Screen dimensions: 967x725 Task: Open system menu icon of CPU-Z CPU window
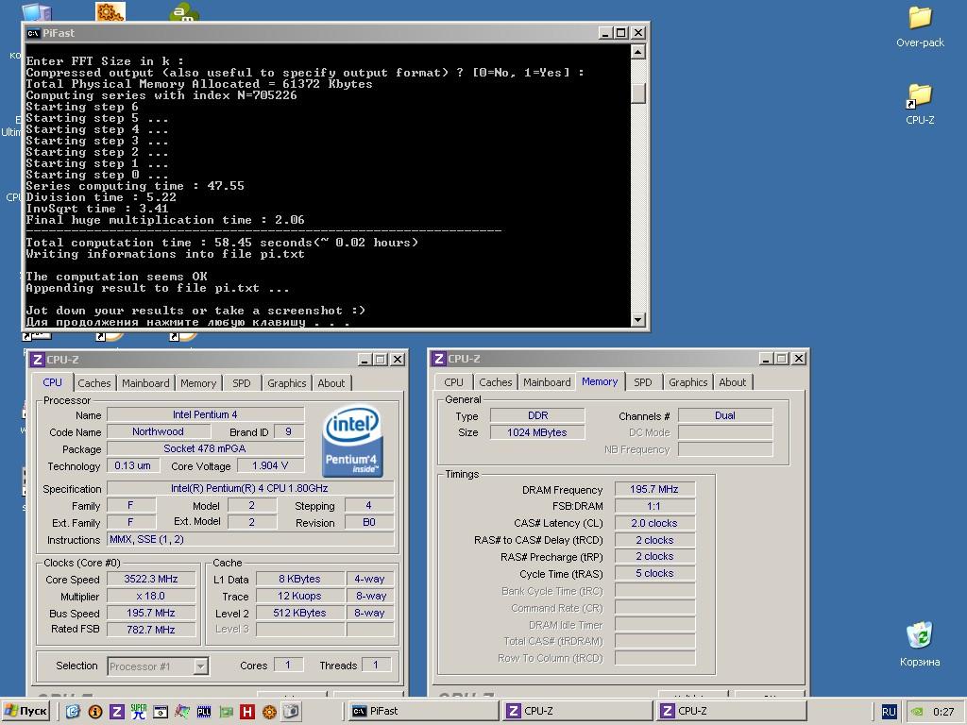(38, 360)
